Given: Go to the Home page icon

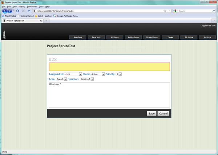Looking at the screenshot, I should coord(29,11).
